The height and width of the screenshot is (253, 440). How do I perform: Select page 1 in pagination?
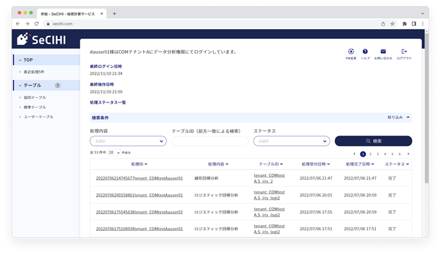tap(363, 154)
